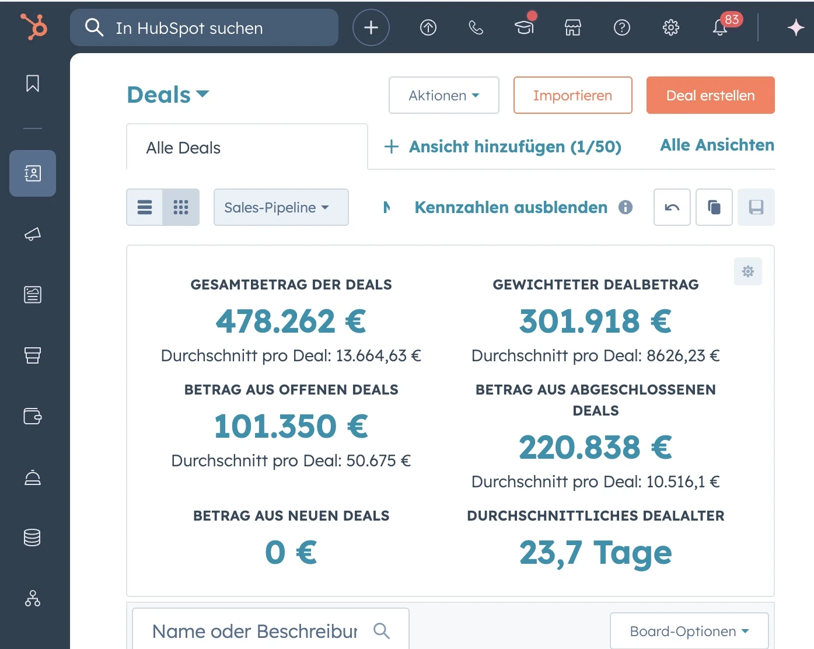814x649 pixels.
Task: Select the Marketing megaphone icon in sidebar
Action: pyautogui.click(x=32, y=235)
